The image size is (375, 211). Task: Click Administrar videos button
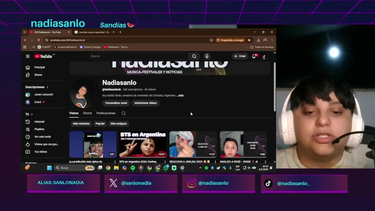(x=146, y=103)
